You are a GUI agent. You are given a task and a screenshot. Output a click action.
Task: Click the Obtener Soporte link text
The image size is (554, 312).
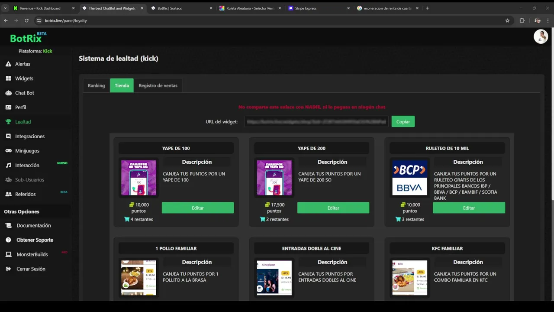click(35, 240)
